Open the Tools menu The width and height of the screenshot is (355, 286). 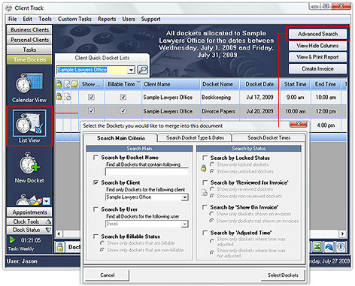click(x=45, y=19)
